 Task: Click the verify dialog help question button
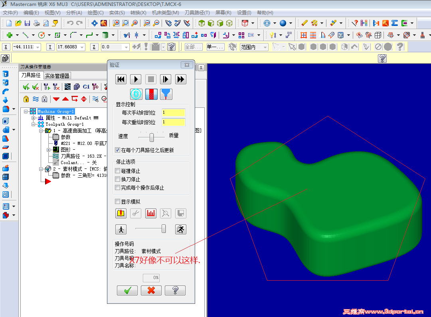tap(175, 290)
